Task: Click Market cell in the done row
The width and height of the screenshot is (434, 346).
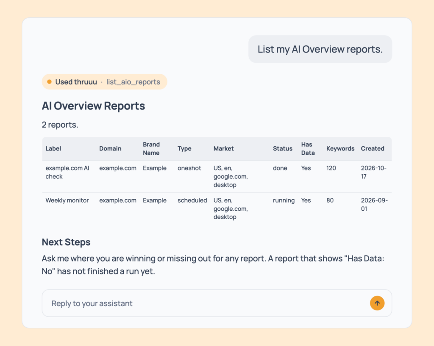Action: click(231, 176)
